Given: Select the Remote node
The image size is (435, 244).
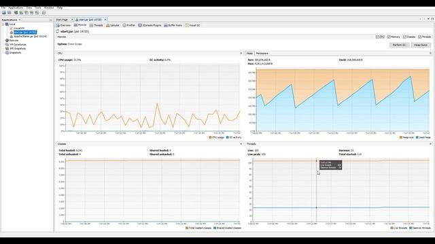Looking at the screenshot, I should (14, 41).
